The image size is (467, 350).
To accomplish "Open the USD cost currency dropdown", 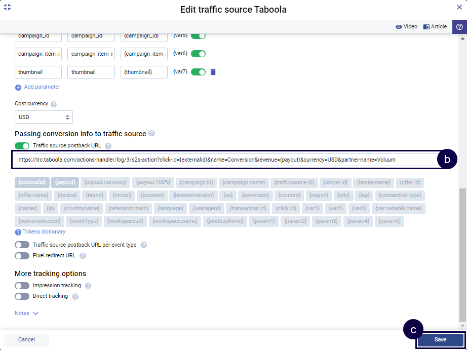I will tap(44, 117).
